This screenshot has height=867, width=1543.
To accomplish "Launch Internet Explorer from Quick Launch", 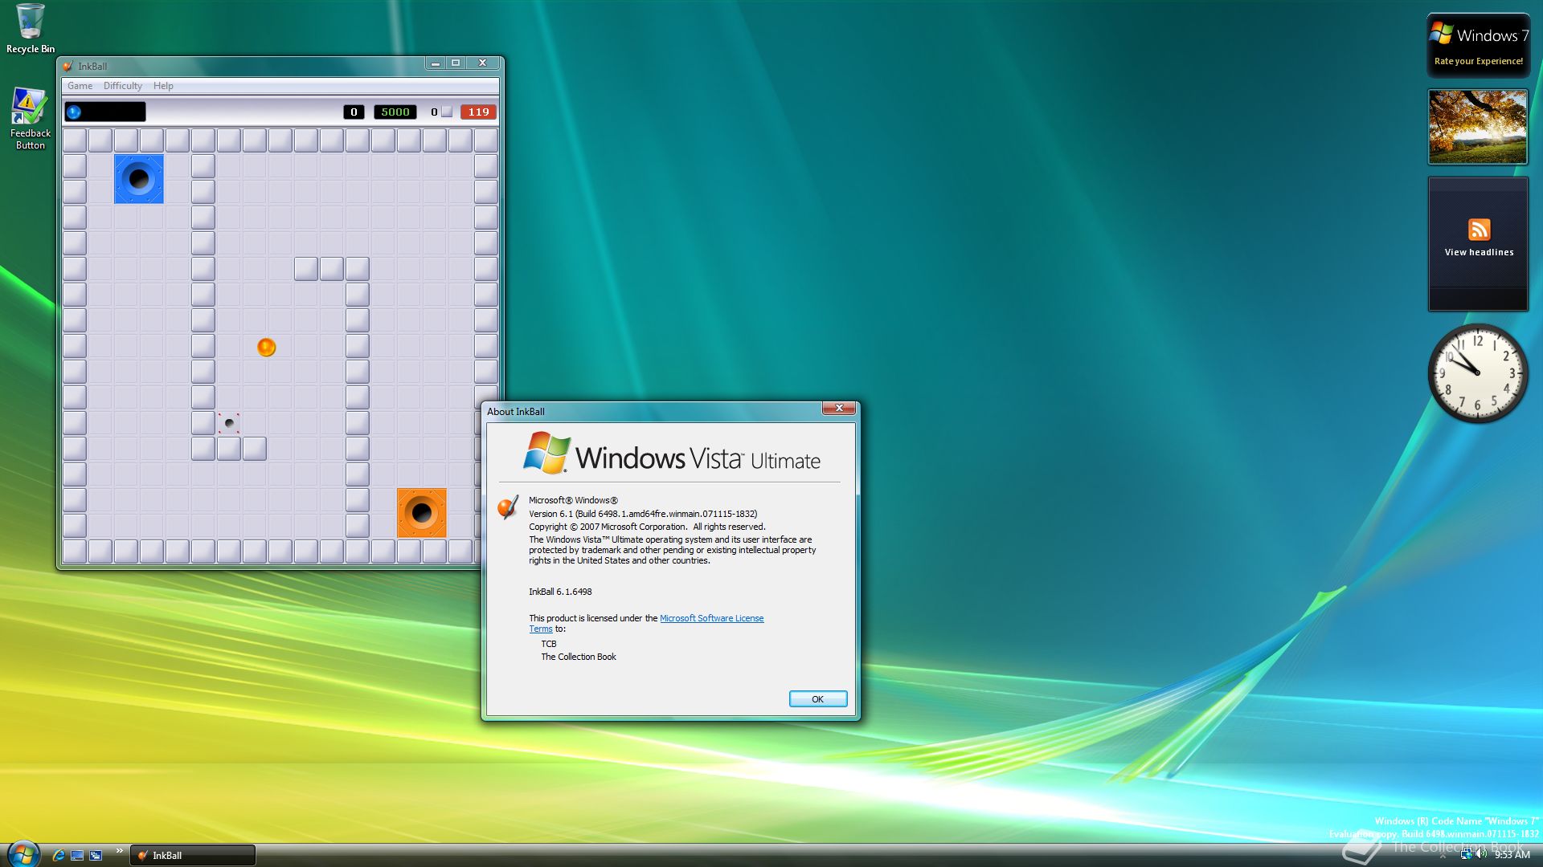I will [x=58, y=855].
